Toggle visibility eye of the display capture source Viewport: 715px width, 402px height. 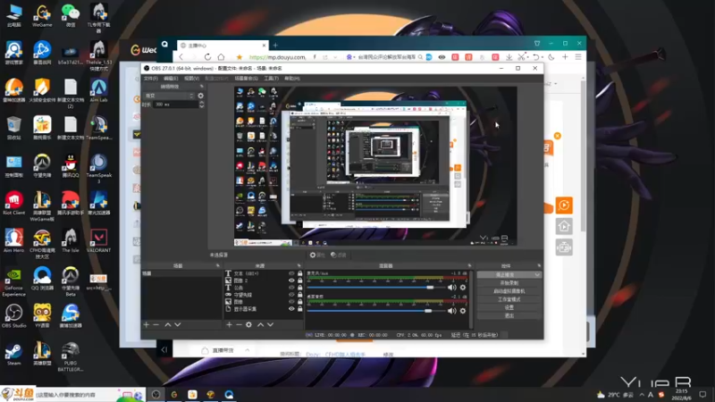(x=291, y=309)
